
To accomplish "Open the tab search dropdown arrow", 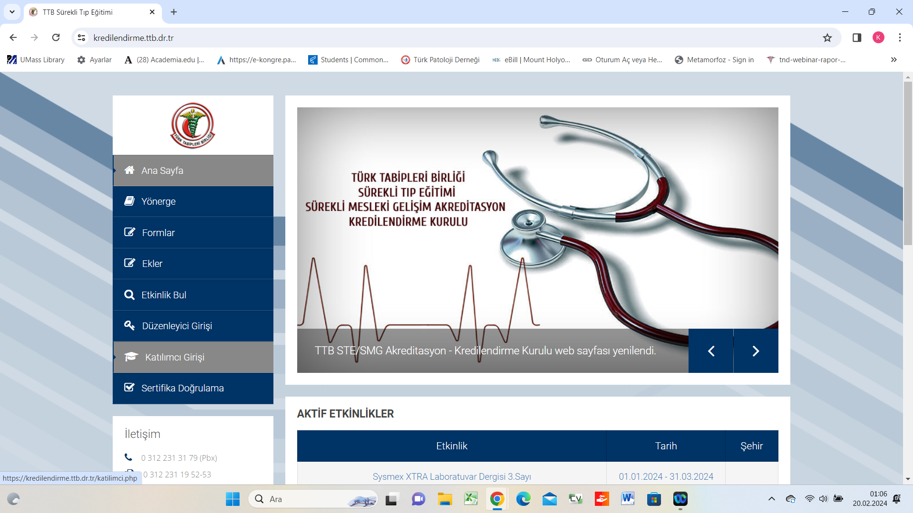I will point(12,12).
